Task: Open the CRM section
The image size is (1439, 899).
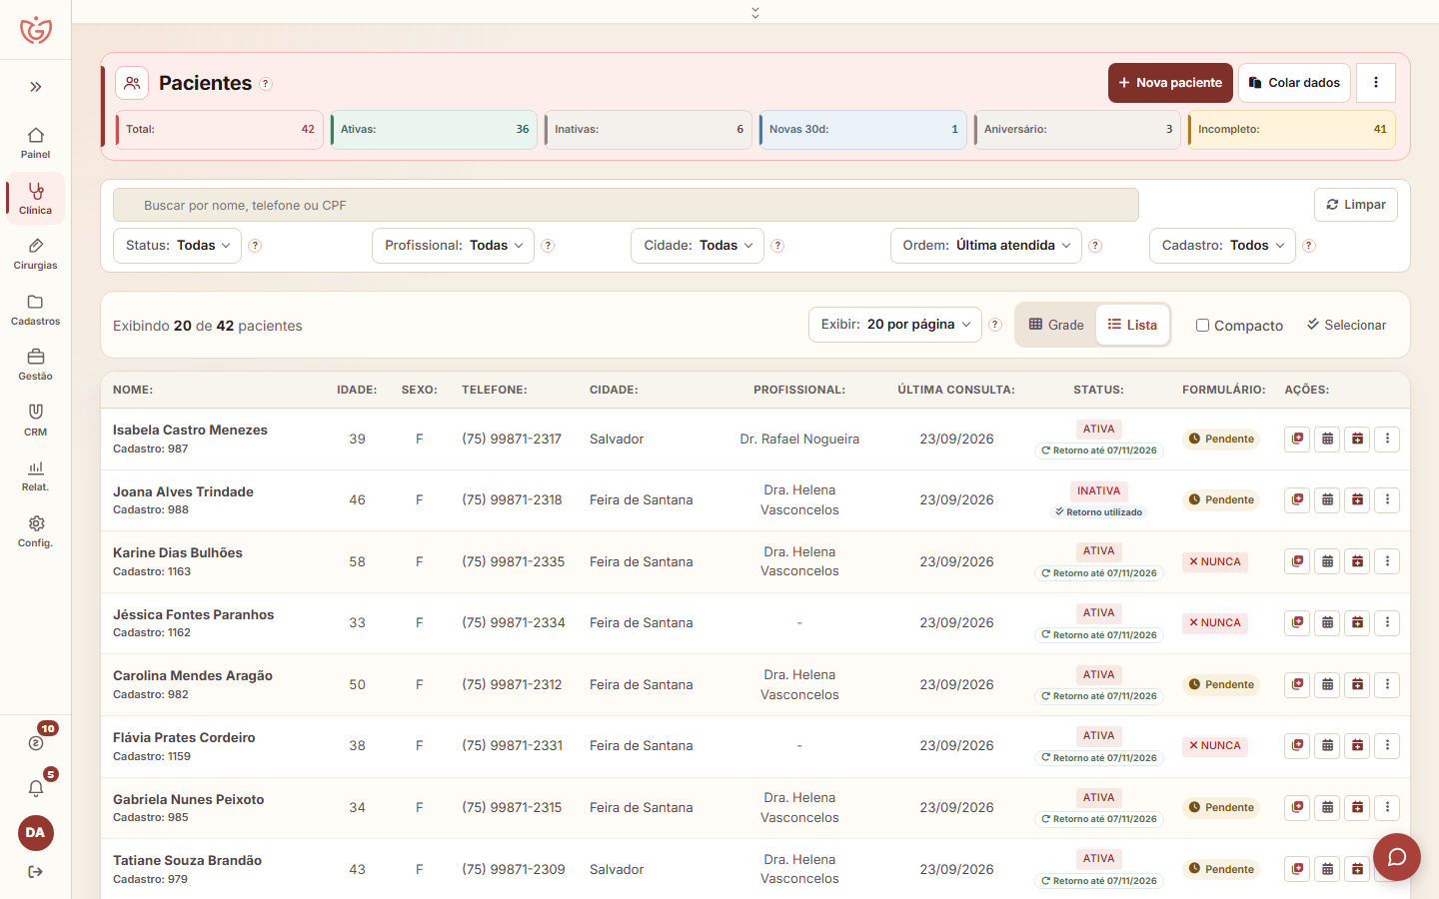Action: [35, 421]
